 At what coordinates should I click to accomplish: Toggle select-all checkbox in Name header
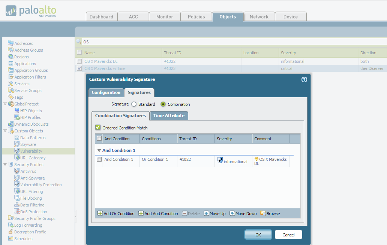tap(79, 52)
